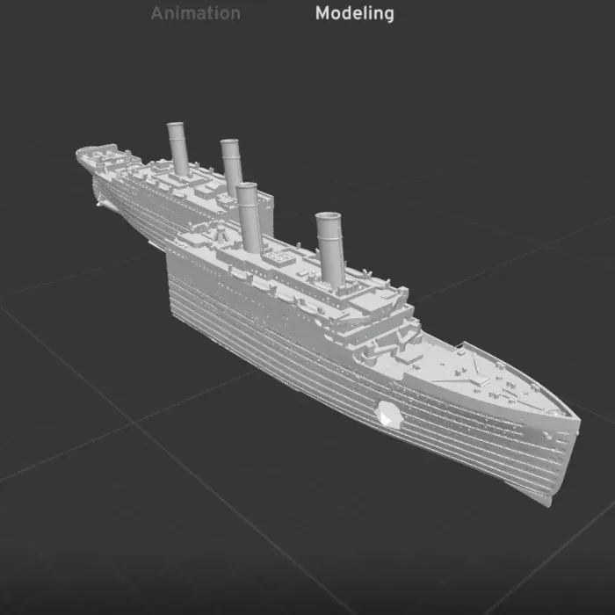Select the top opening of the frontmost funnel
This screenshot has width=615, height=615.
(329, 217)
